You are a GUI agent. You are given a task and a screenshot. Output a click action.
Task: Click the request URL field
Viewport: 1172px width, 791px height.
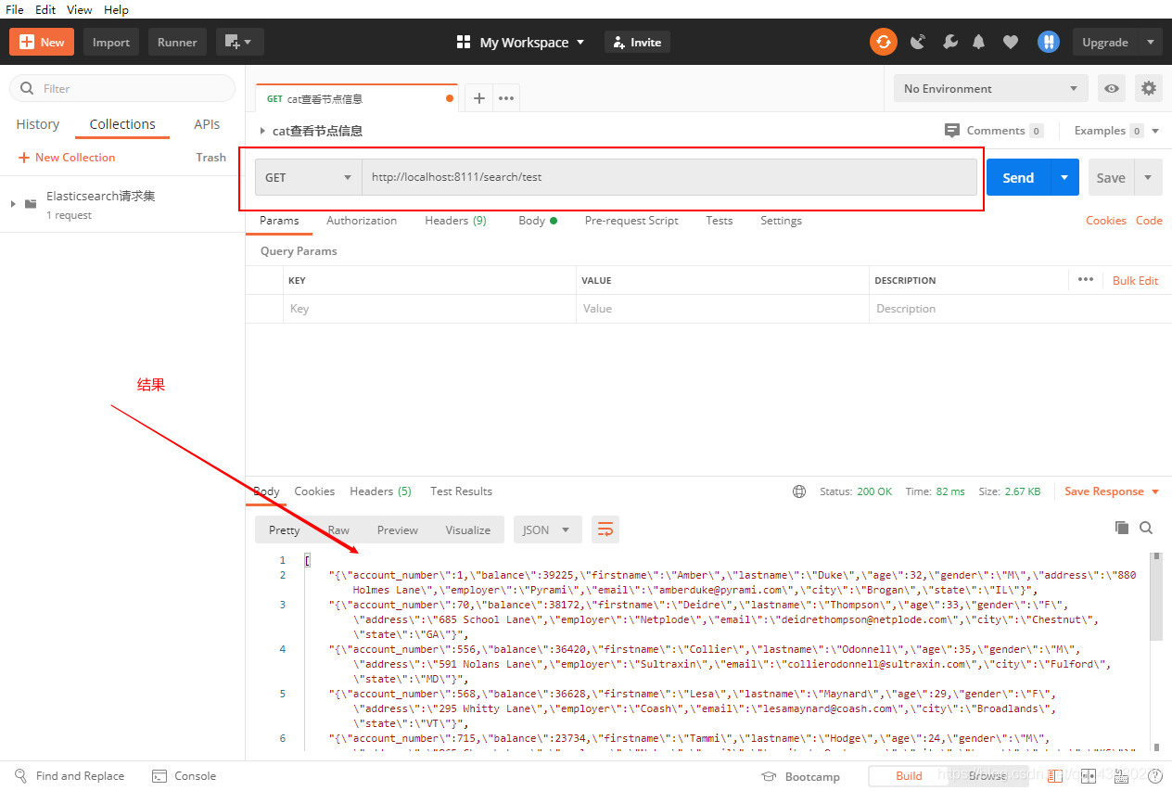coord(669,177)
